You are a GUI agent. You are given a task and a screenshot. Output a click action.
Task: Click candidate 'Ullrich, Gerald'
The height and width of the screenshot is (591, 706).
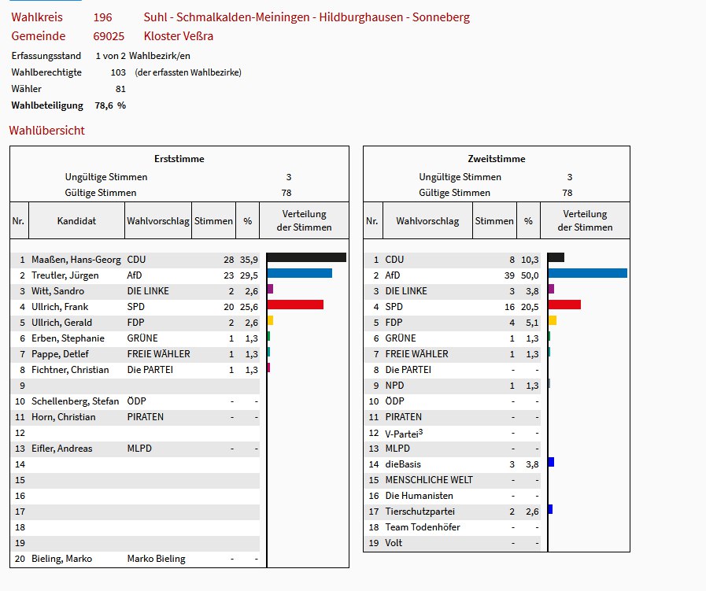[x=61, y=323]
